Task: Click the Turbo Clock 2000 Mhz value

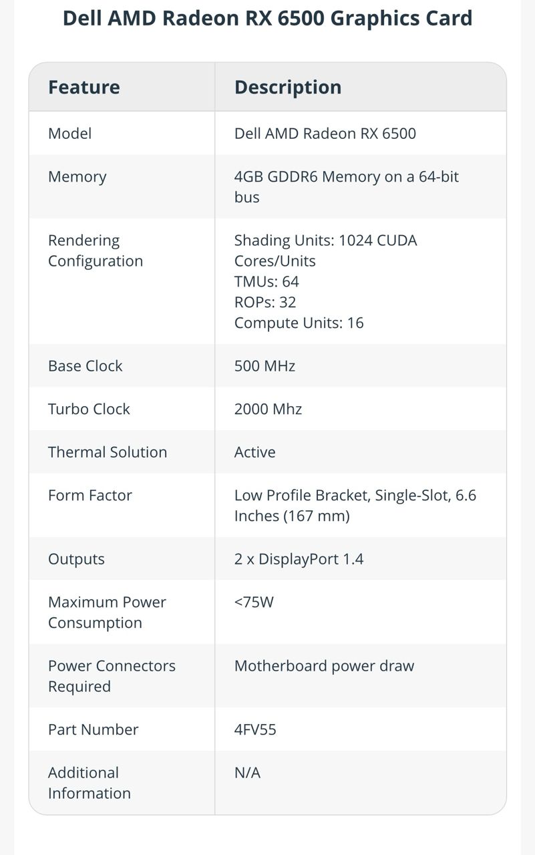Action: pos(268,409)
